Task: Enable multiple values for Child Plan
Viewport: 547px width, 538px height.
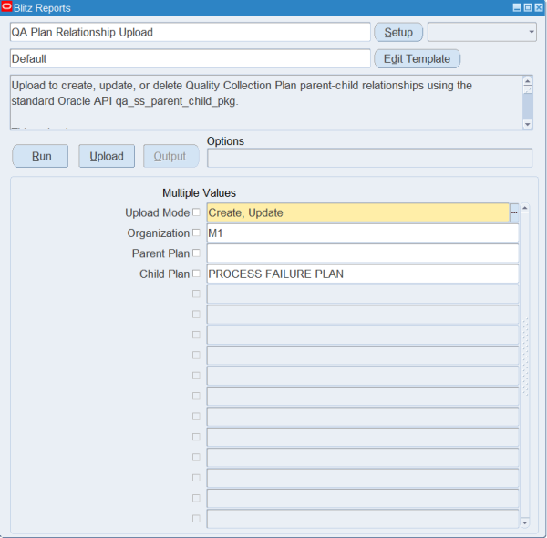Action: click(x=196, y=274)
